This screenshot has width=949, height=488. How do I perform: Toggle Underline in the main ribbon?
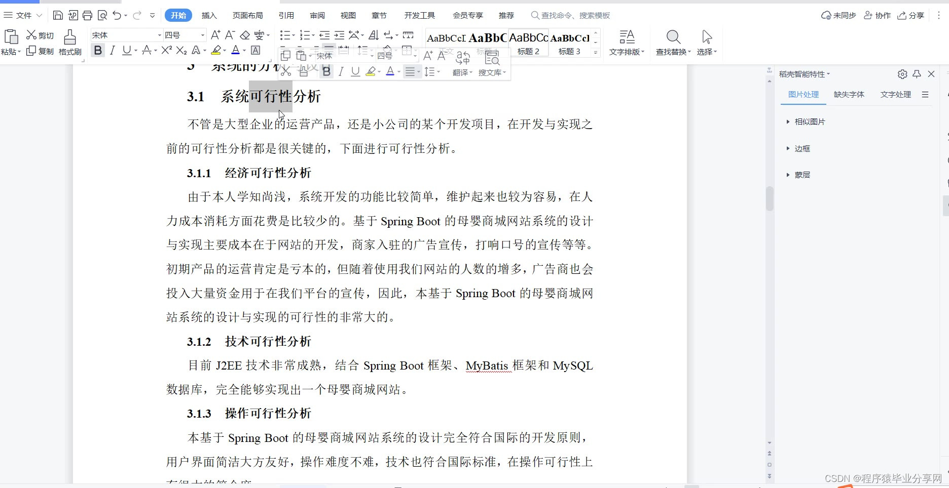pos(126,50)
